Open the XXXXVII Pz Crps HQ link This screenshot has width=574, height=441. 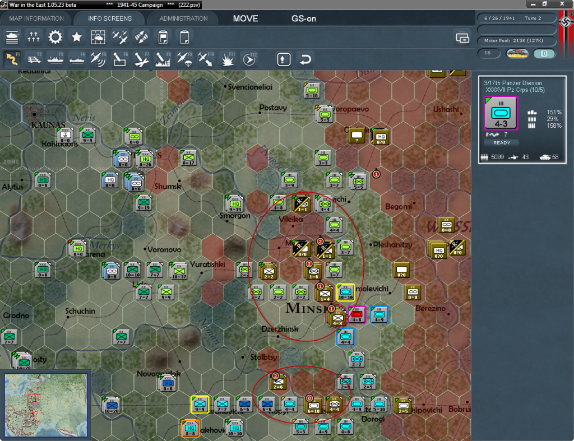coord(515,90)
